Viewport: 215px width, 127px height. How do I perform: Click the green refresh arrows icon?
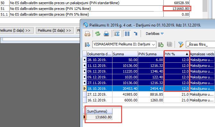pos(98,34)
